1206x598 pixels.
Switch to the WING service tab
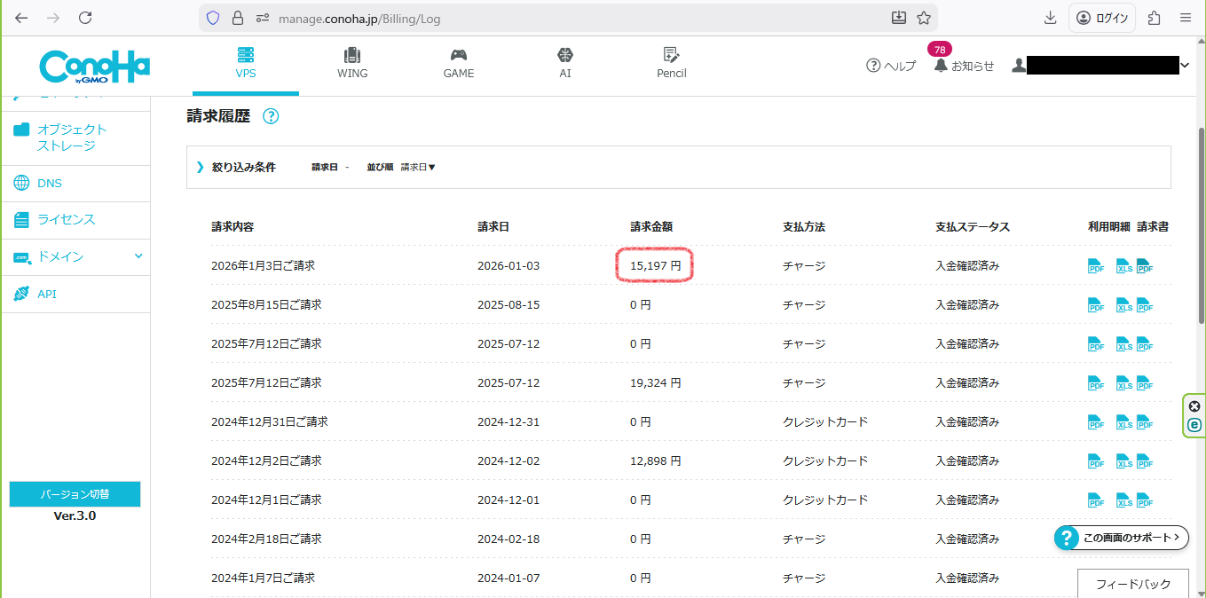(x=352, y=63)
